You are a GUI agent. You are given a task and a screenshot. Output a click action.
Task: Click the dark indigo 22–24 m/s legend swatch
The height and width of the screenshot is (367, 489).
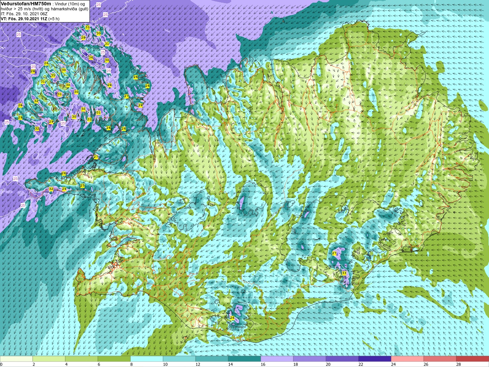click(375, 359)
